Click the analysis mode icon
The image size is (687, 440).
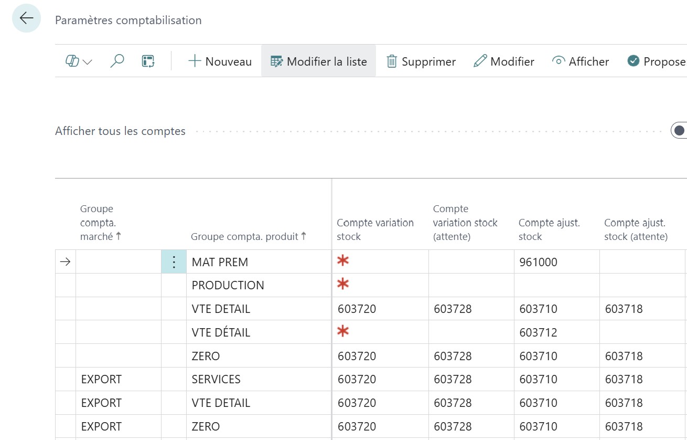coord(148,61)
